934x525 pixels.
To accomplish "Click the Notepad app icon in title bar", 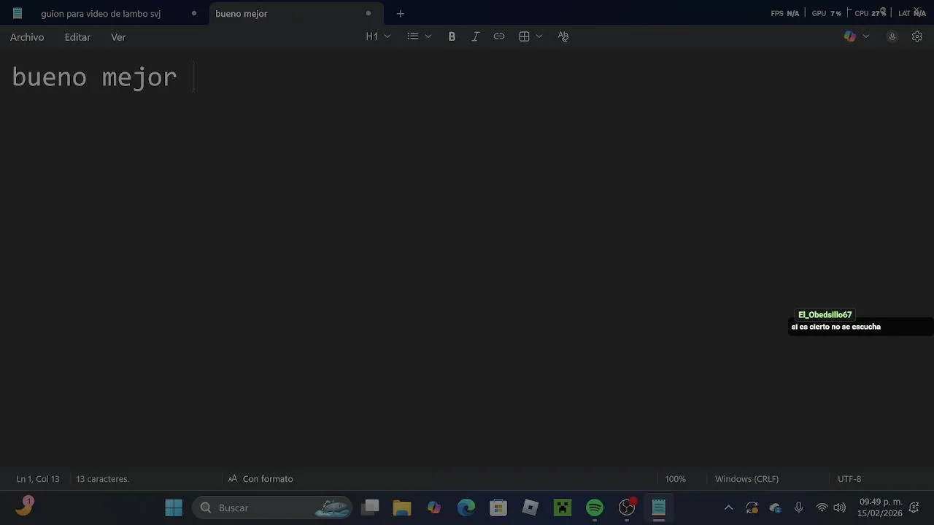I will click(x=18, y=13).
